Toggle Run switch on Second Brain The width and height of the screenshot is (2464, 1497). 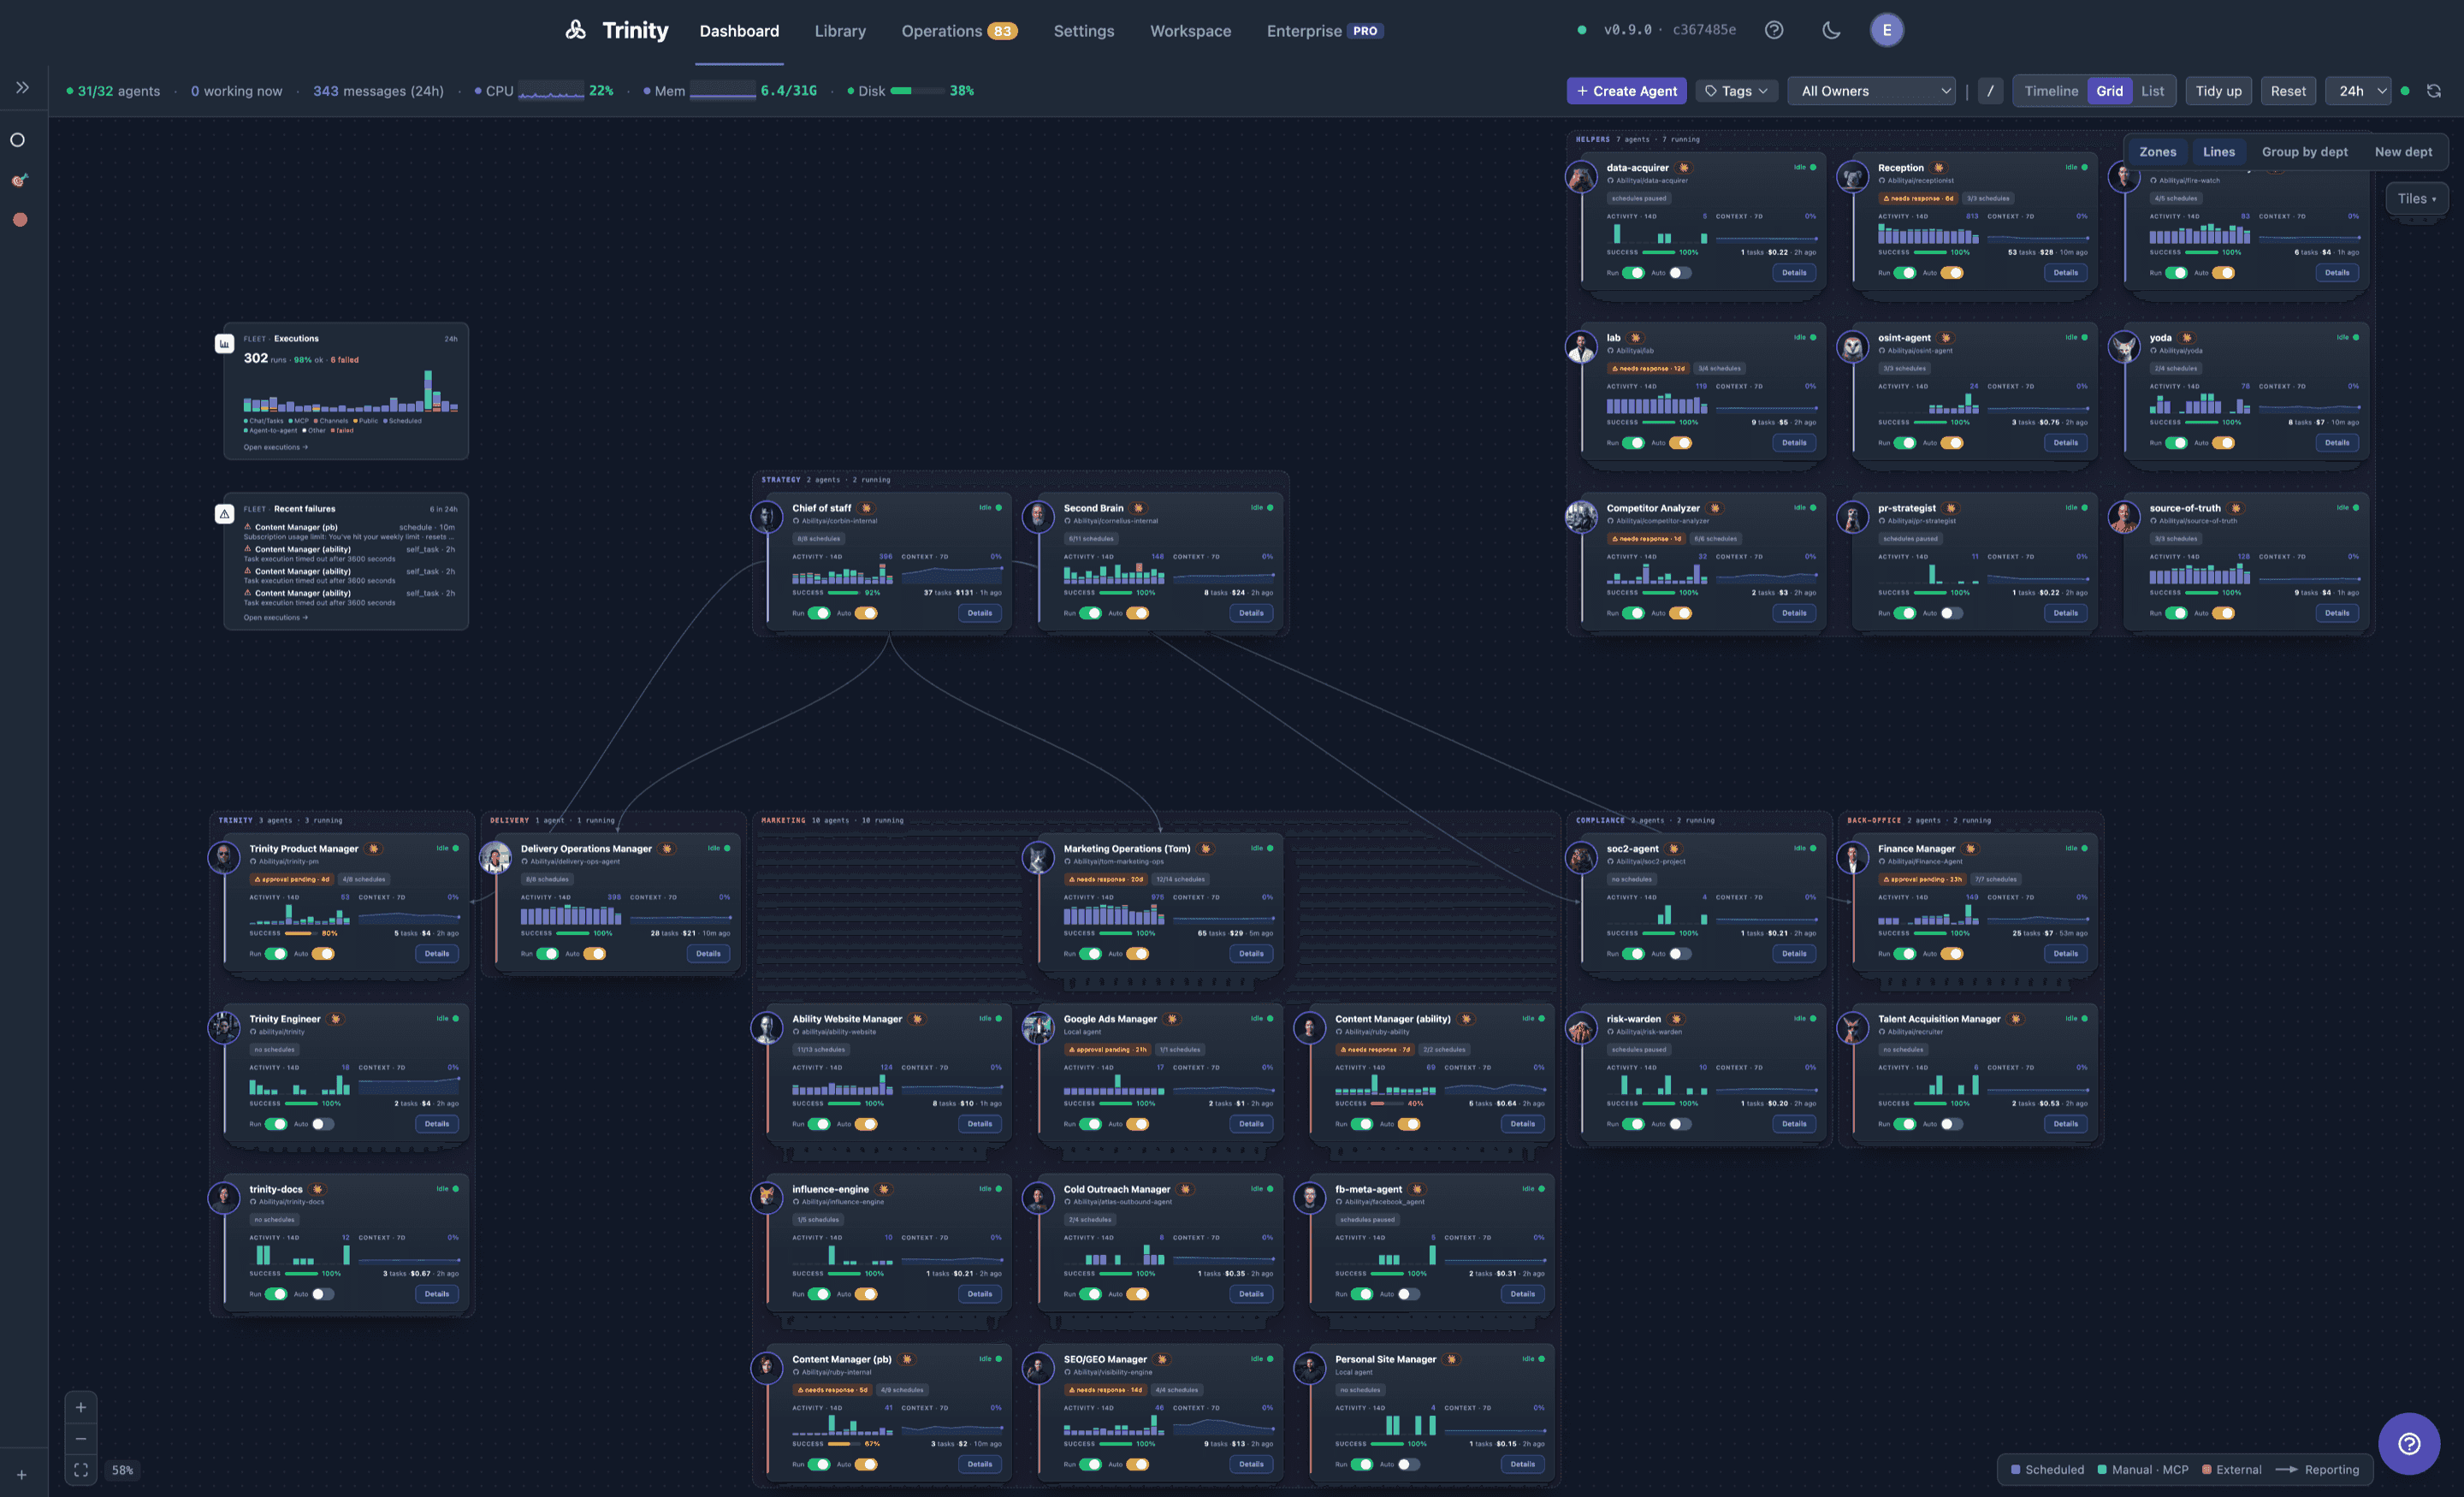tap(1090, 613)
